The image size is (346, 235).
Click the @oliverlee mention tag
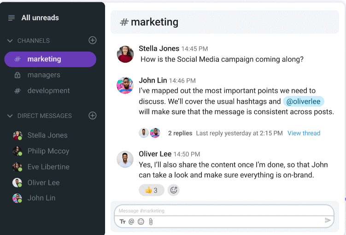(304, 101)
